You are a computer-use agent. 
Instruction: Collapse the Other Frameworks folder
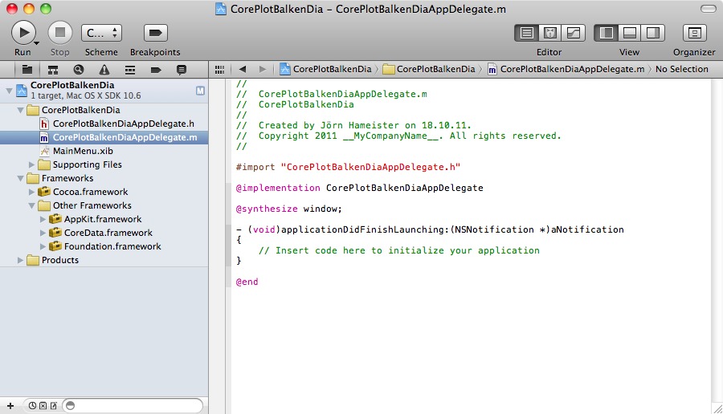[33, 205]
